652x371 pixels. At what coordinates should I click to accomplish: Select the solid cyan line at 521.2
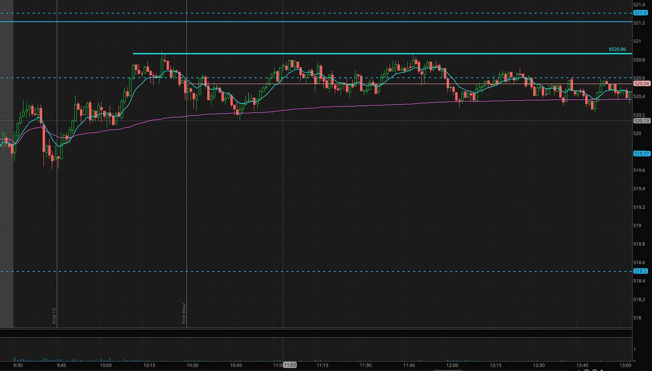pos(316,21)
